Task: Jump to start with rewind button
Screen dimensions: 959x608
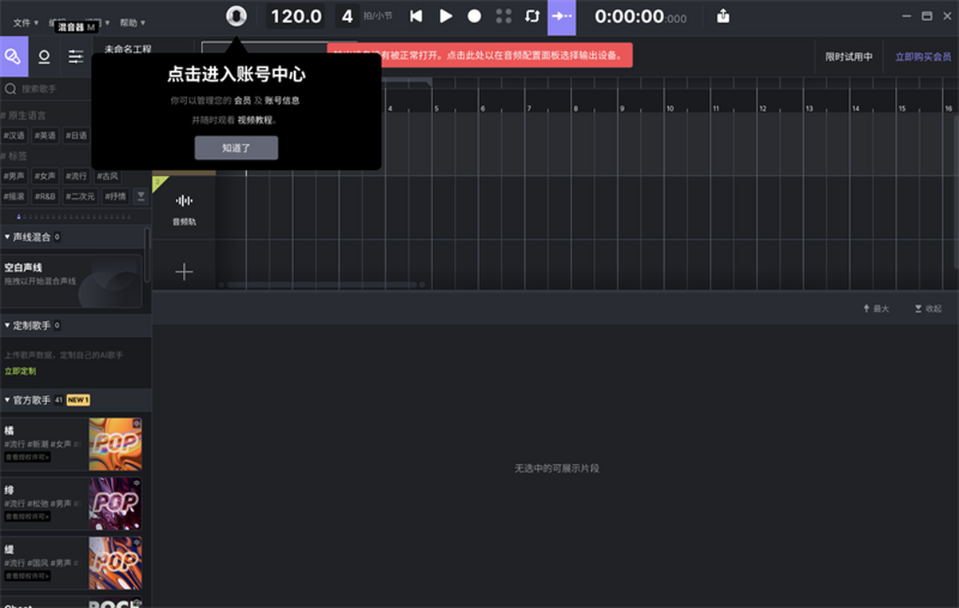Action: (x=416, y=16)
